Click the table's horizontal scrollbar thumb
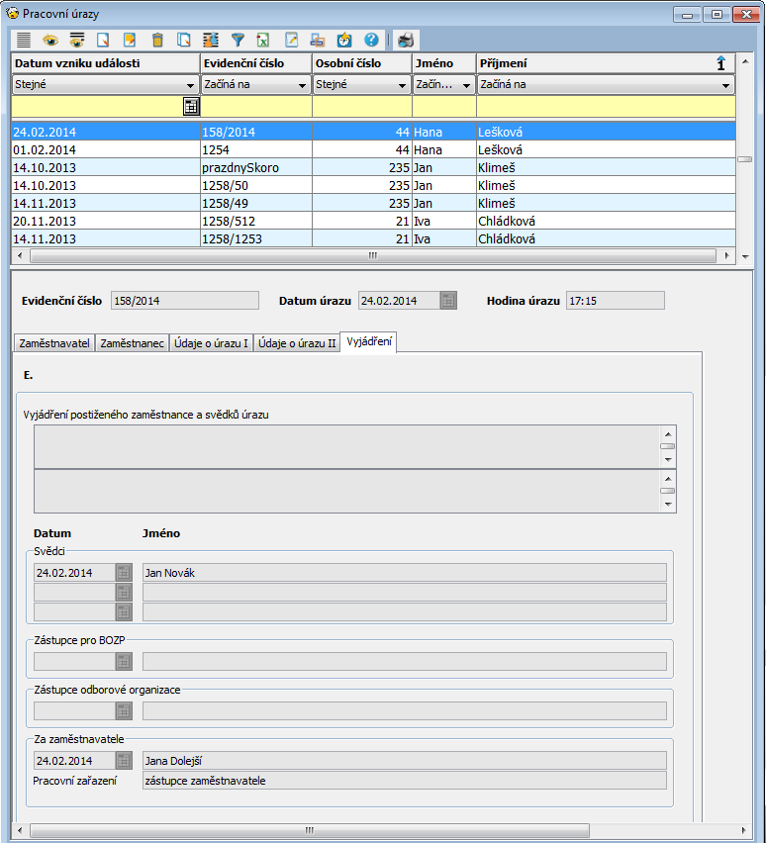Viewport: 766px width, 843px height. [372, 255]
